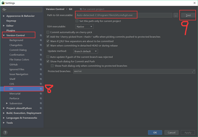Image resolution: width=198 pixels, height=137 pixels.
Task: Confirm settings with OK button
Action: click(155, 132)
